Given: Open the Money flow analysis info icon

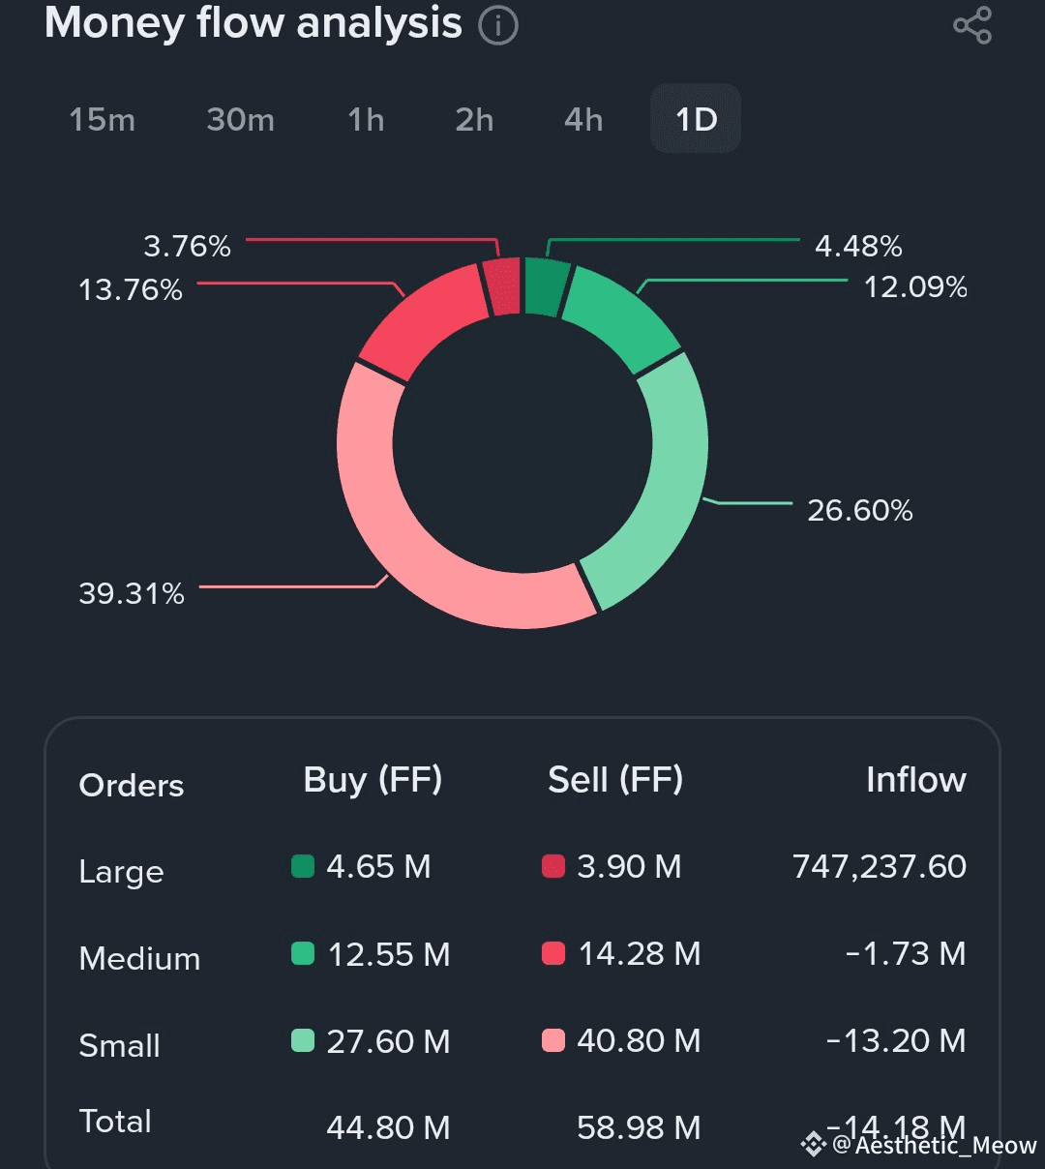Looking at the screenshot, I should click(498, 25).
